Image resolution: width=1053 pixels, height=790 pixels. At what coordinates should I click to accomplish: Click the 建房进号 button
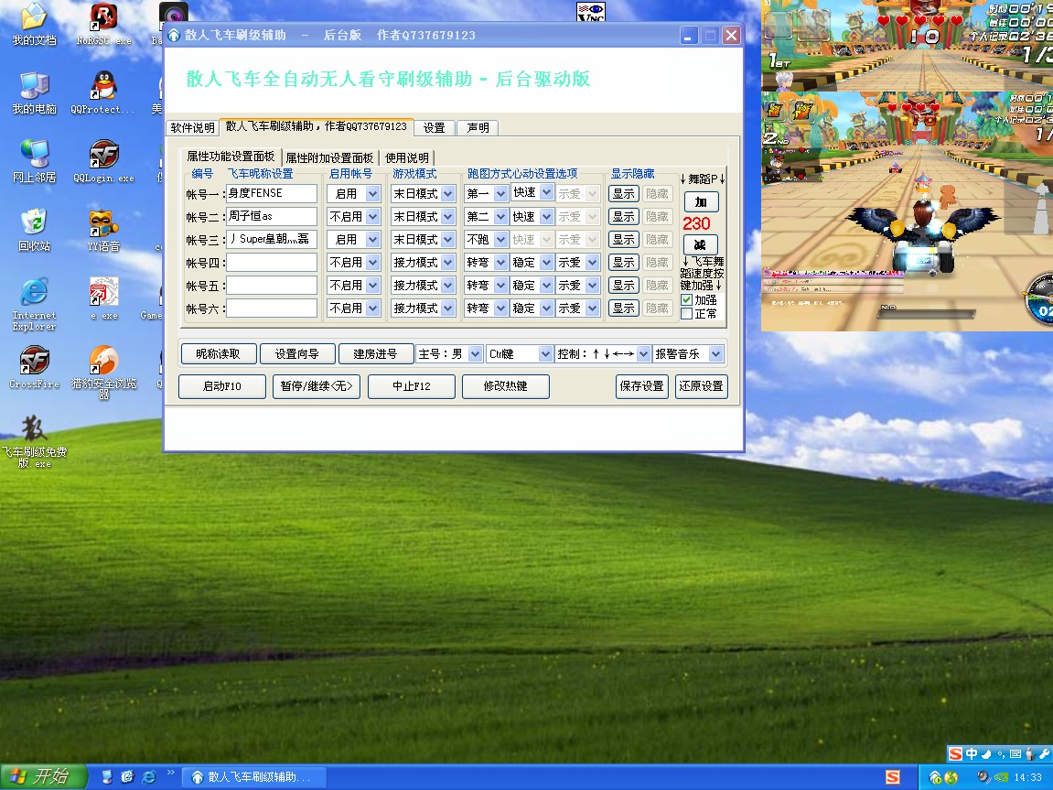(375, 354)
